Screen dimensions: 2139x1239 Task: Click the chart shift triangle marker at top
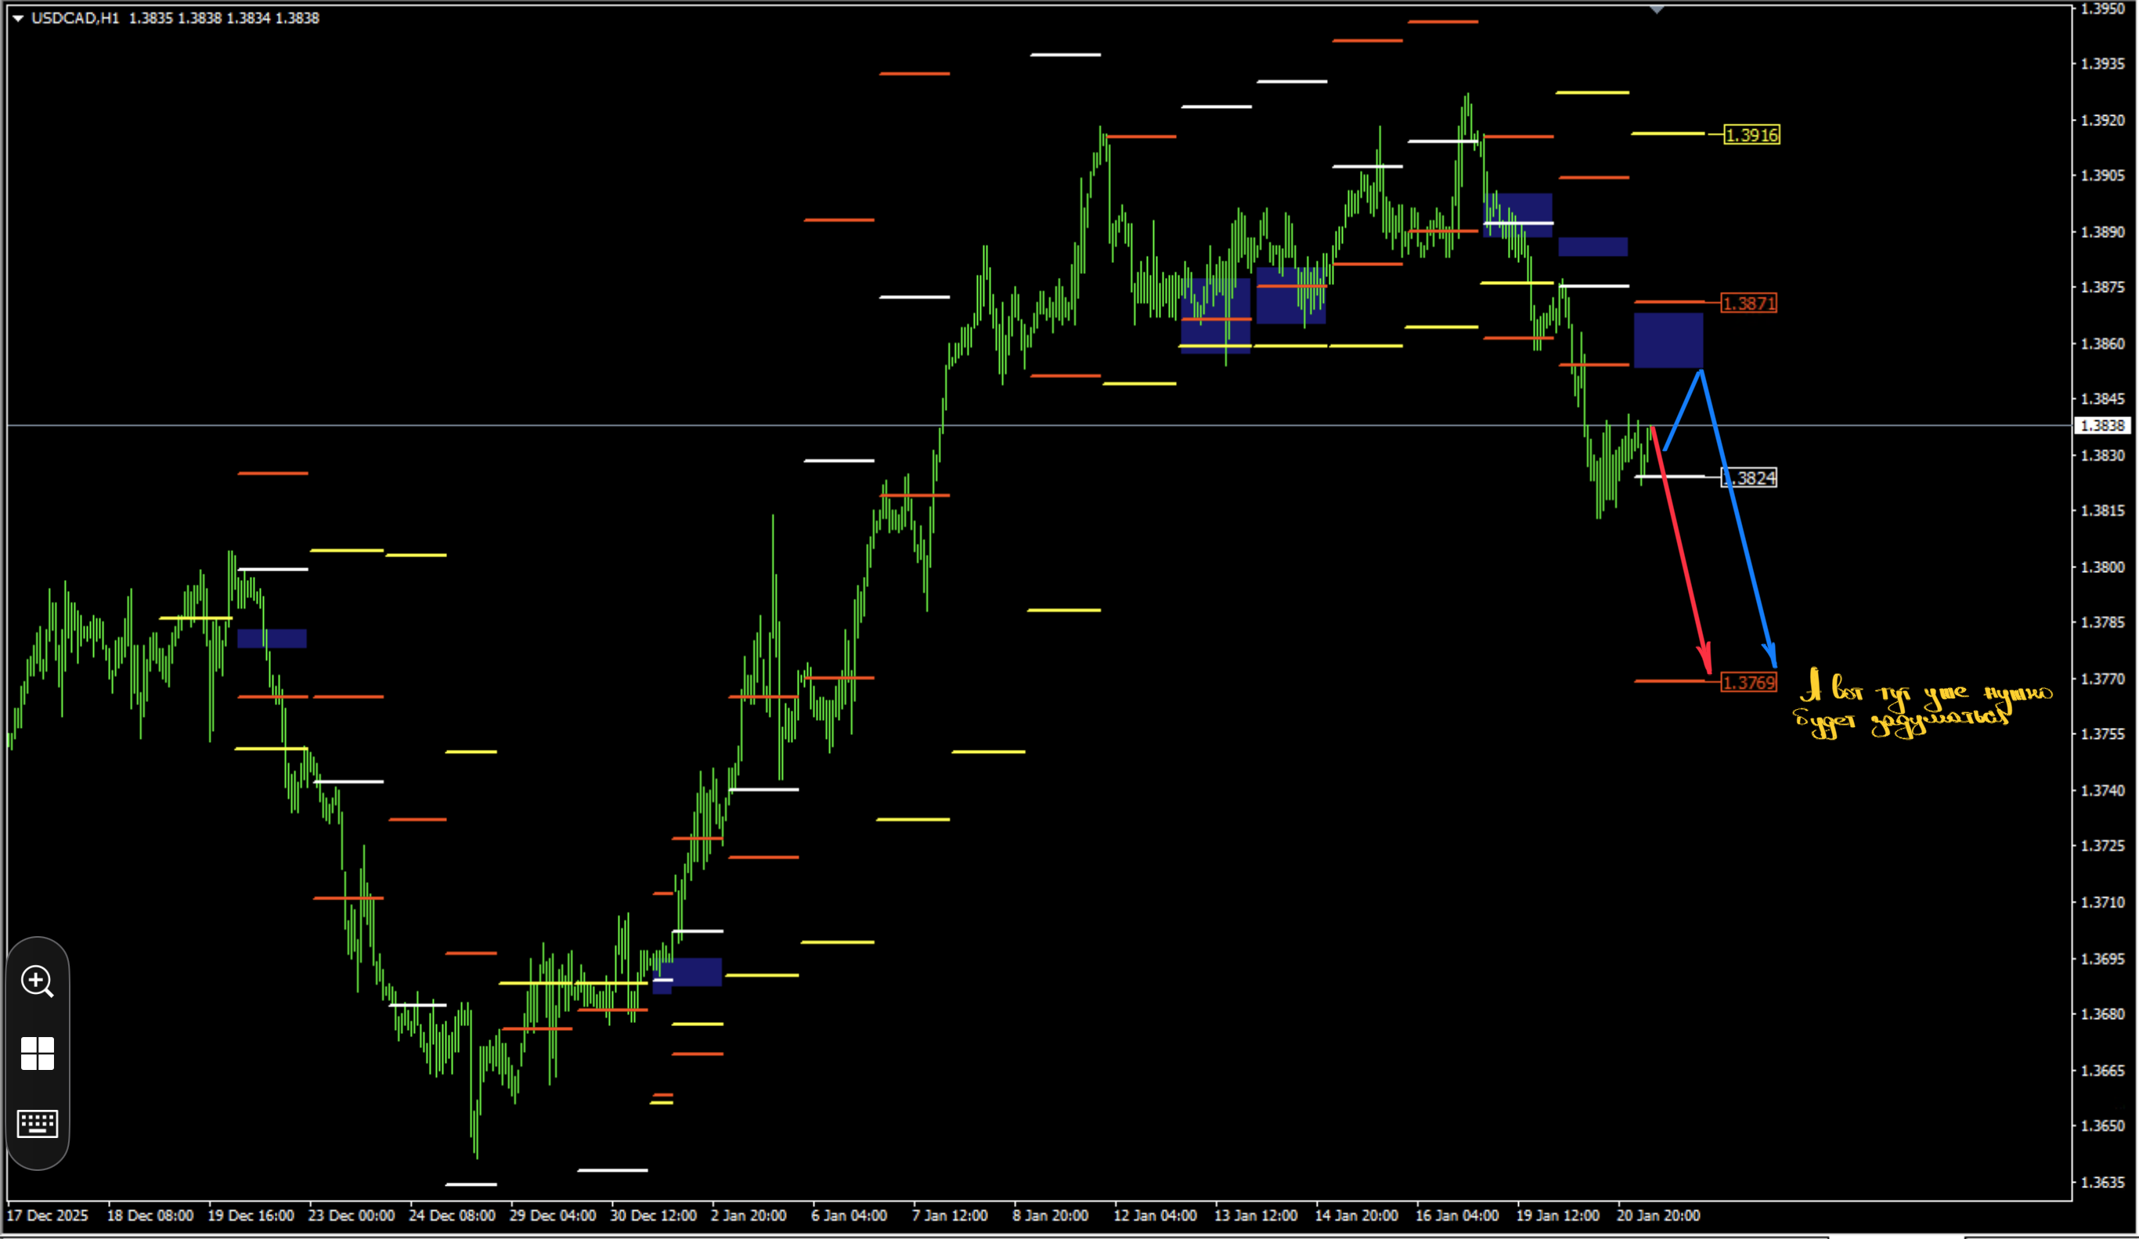(x=1657, y=9)
